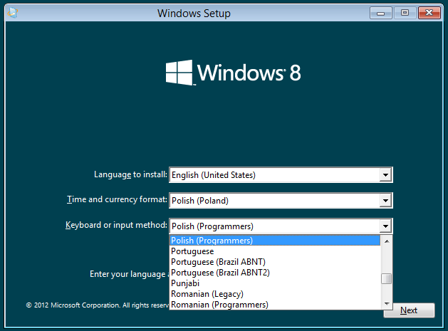Image resolution: width=448 pixels, height=331 pixels.
Task: Select Polish (Programmers) in the list
Action: 212,241
